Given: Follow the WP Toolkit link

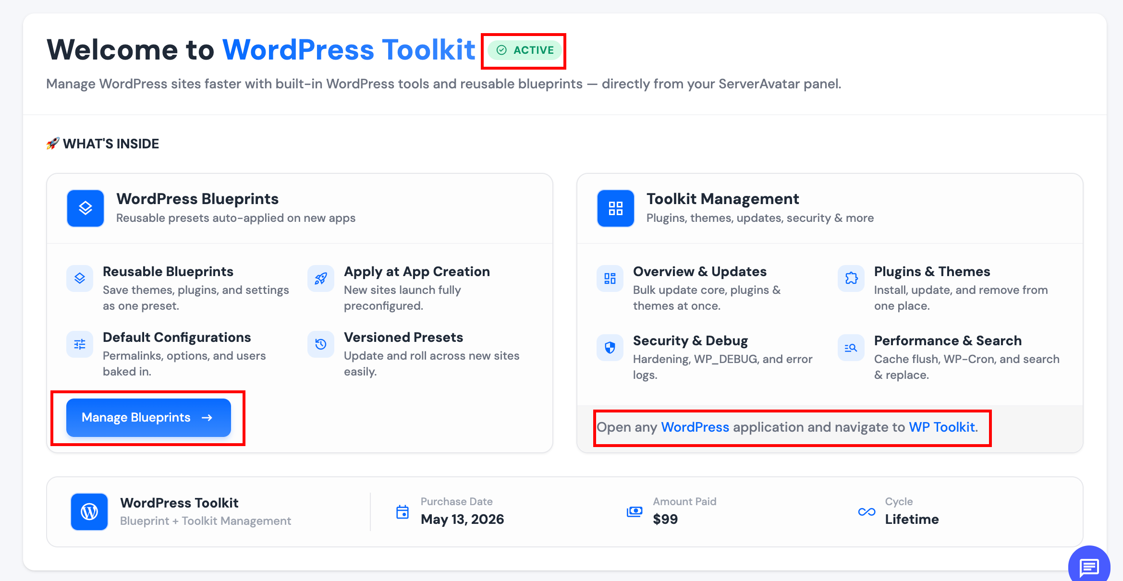Looking at the screenshot, I should point(942,427).
